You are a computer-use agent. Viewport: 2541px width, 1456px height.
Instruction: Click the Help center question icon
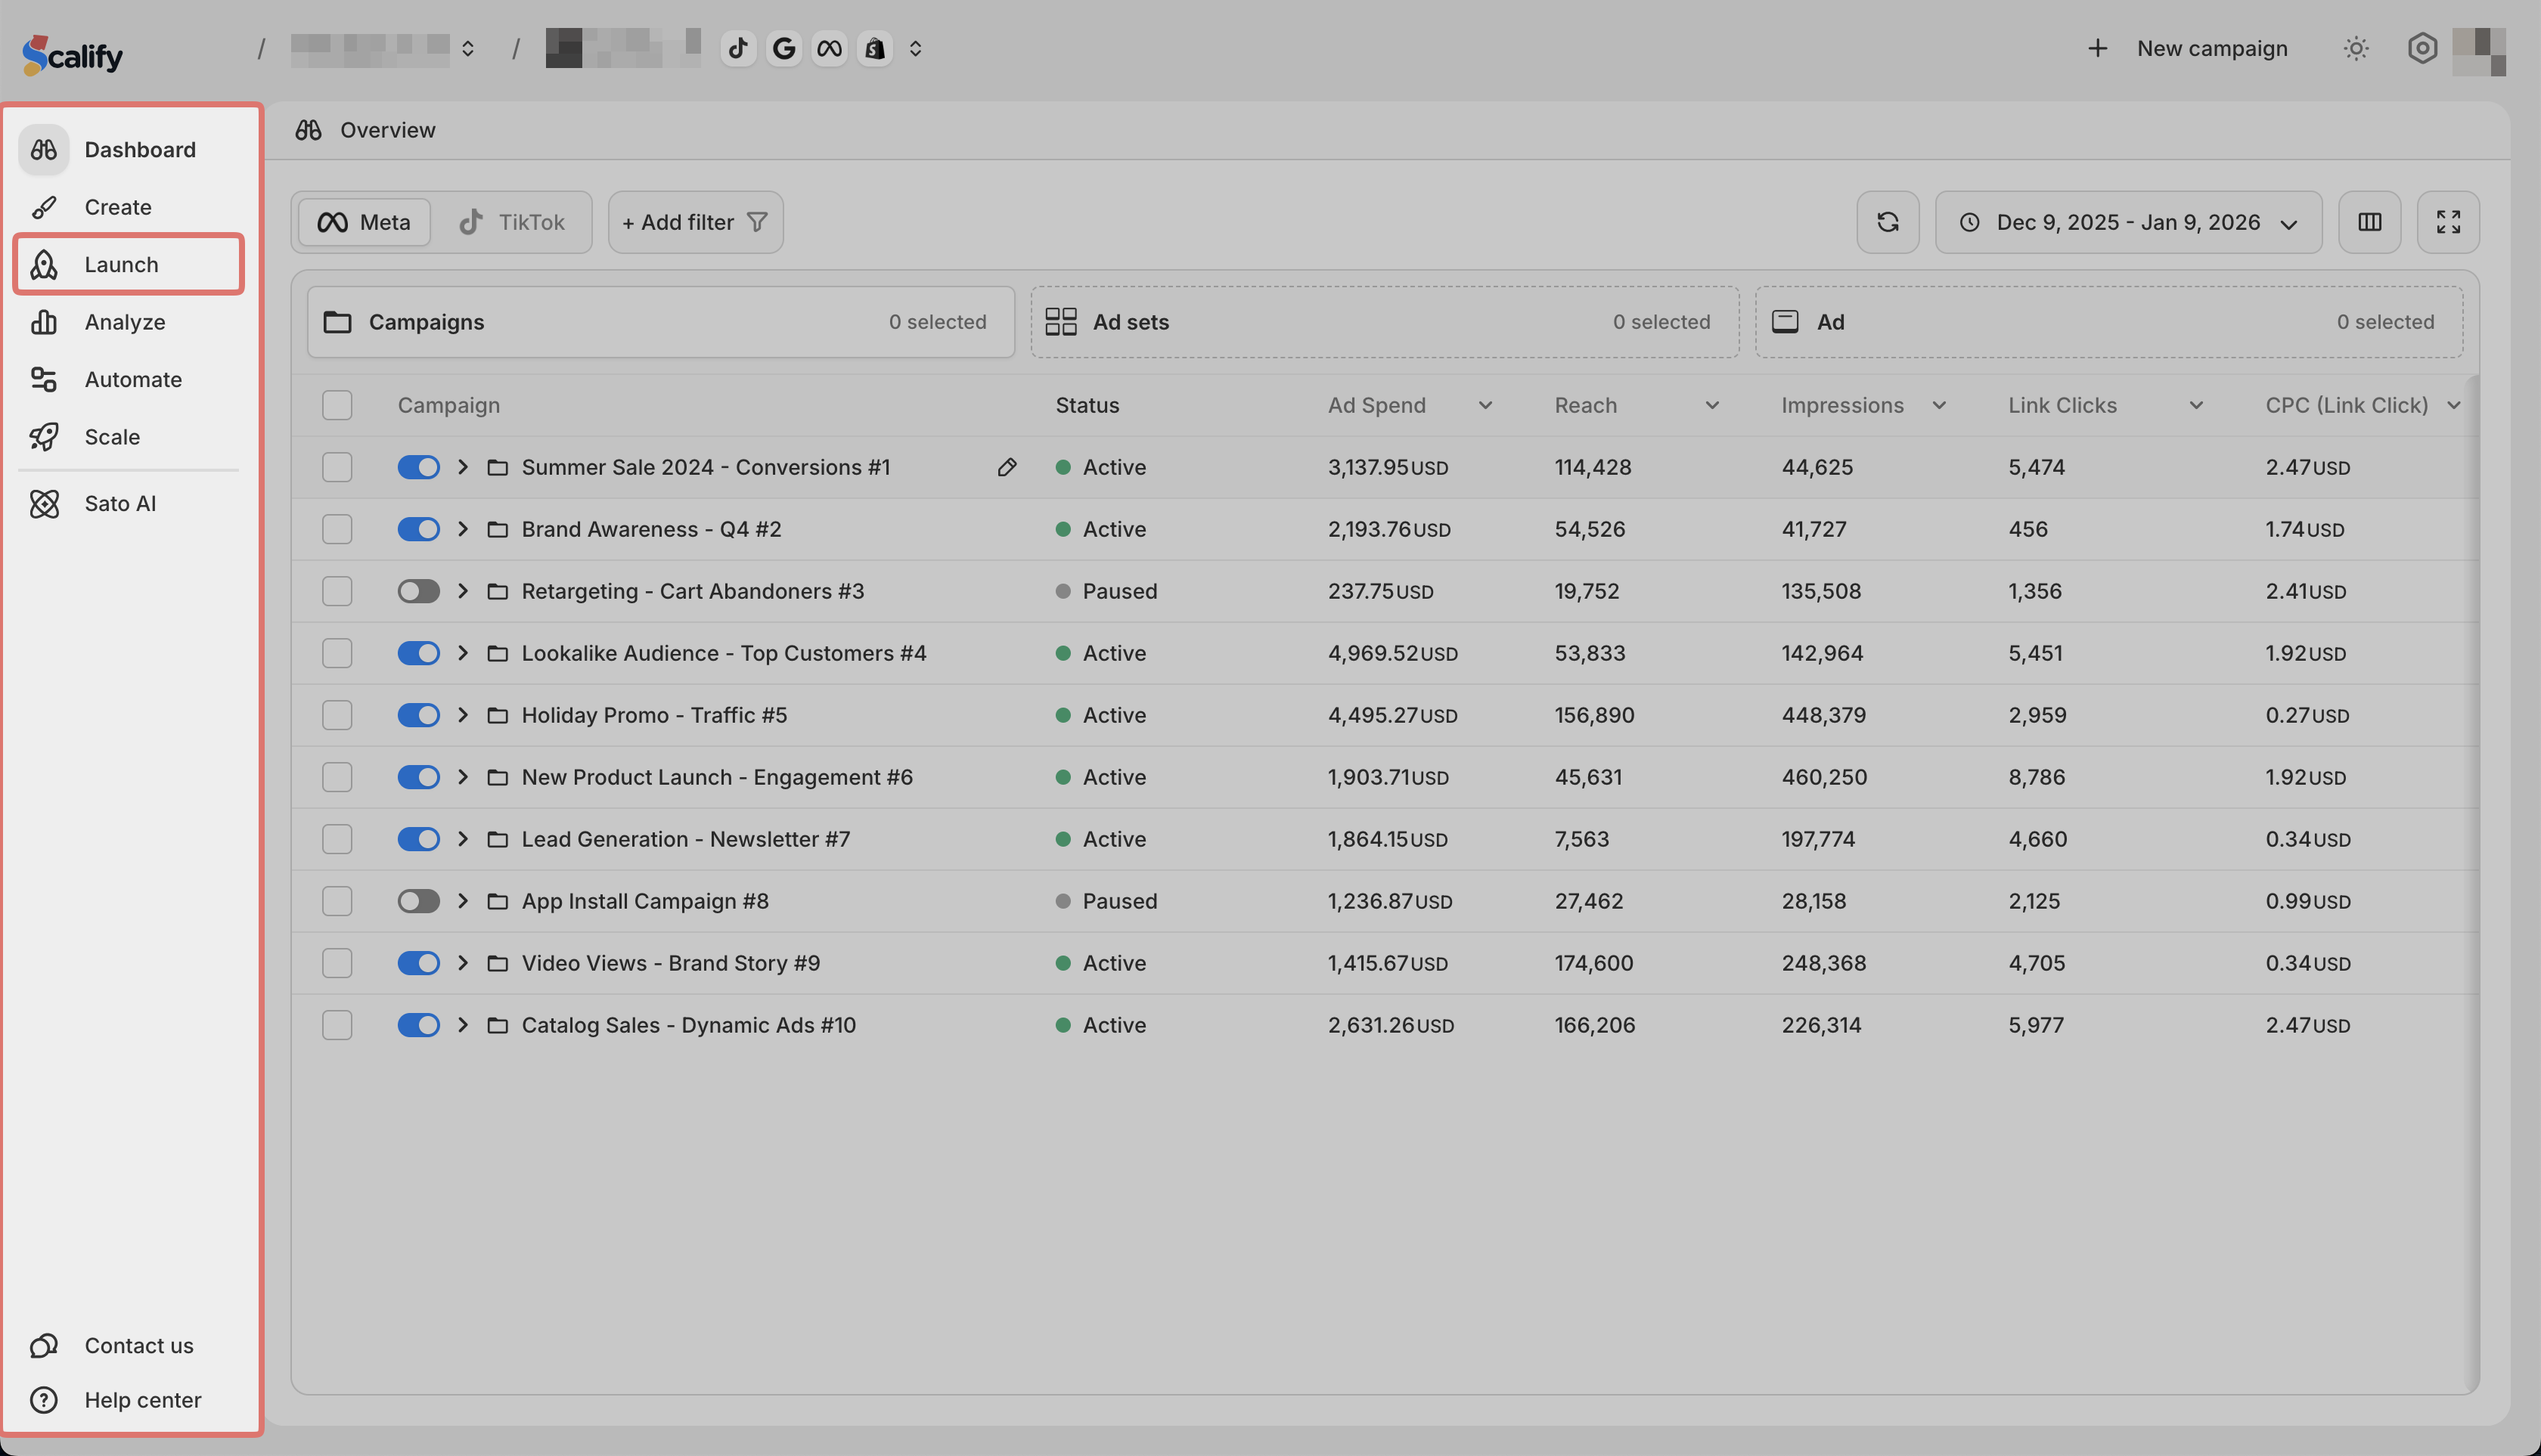(x=44, y=1400)
